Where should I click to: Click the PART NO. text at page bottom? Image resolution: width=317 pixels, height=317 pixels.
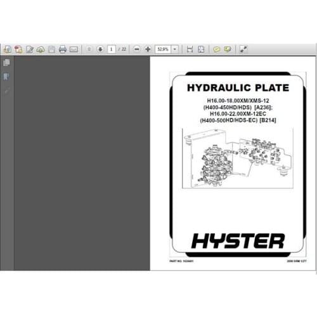181,261
